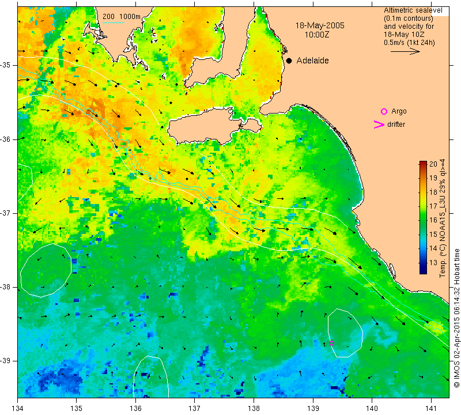The height and width of the screenshot is (415, 461).
Task: Click the longitude axis label '134'
Action: tap(18, 408)
